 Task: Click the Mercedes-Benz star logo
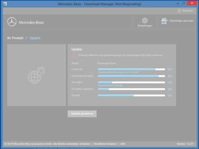coord(12,21)
